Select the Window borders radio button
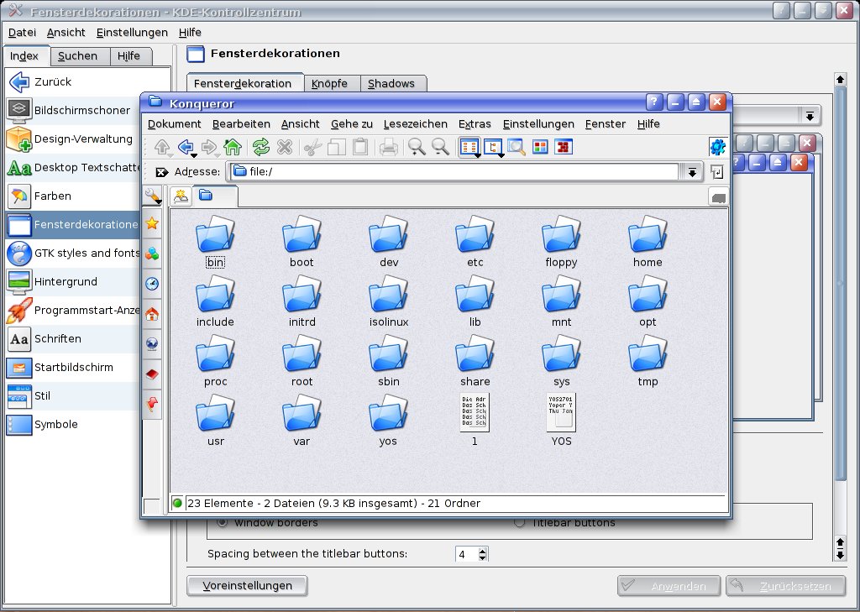860x612 pixels. coord(222,522)
